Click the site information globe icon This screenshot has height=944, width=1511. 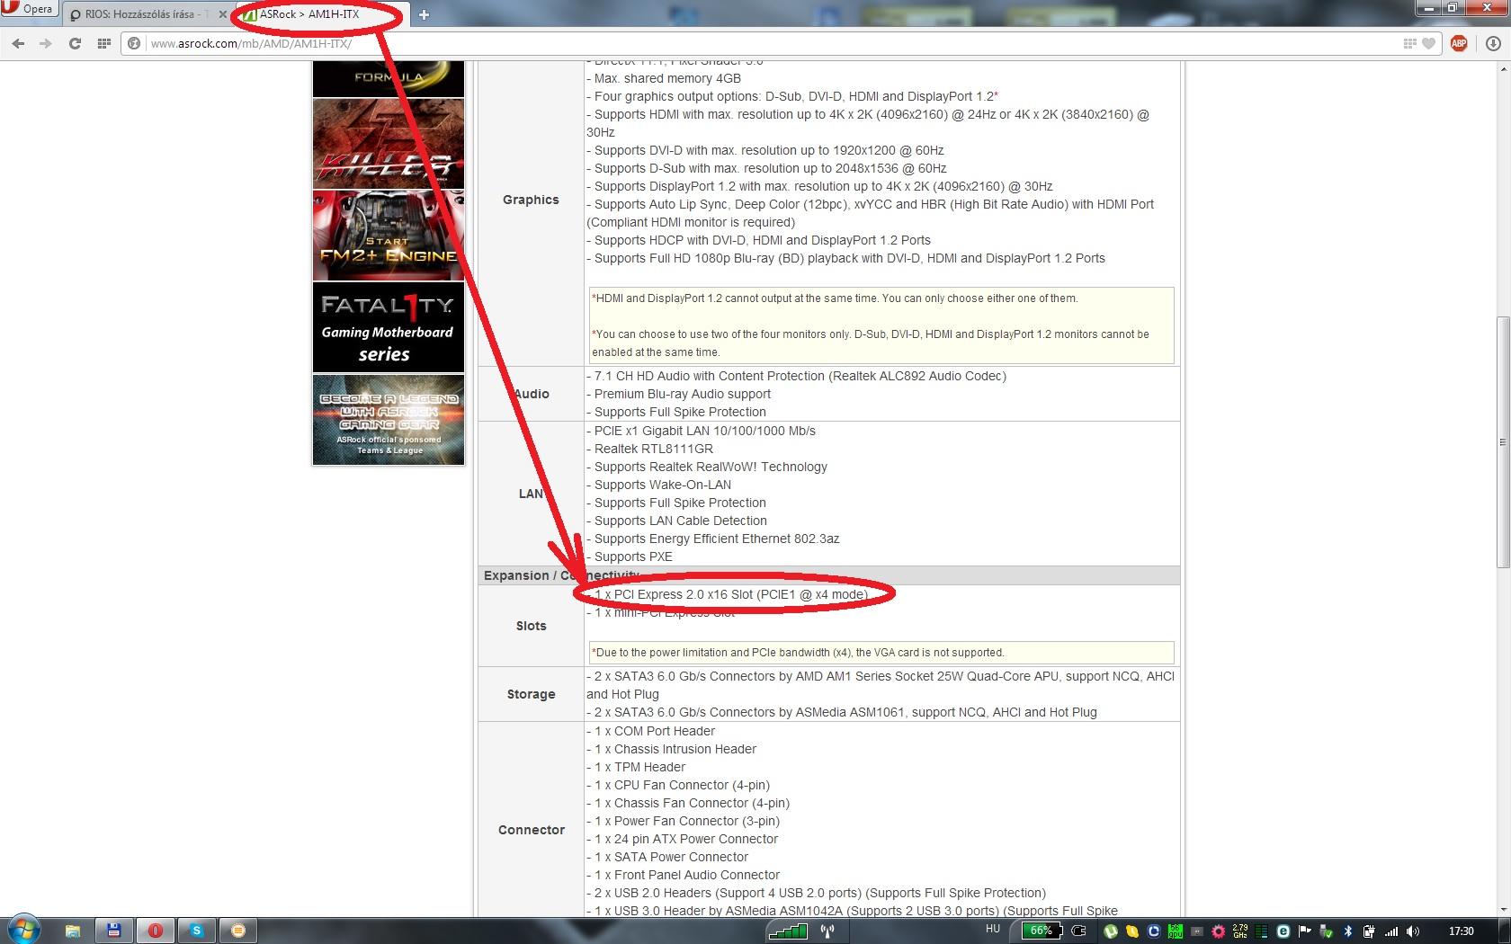tap(134, 43)
